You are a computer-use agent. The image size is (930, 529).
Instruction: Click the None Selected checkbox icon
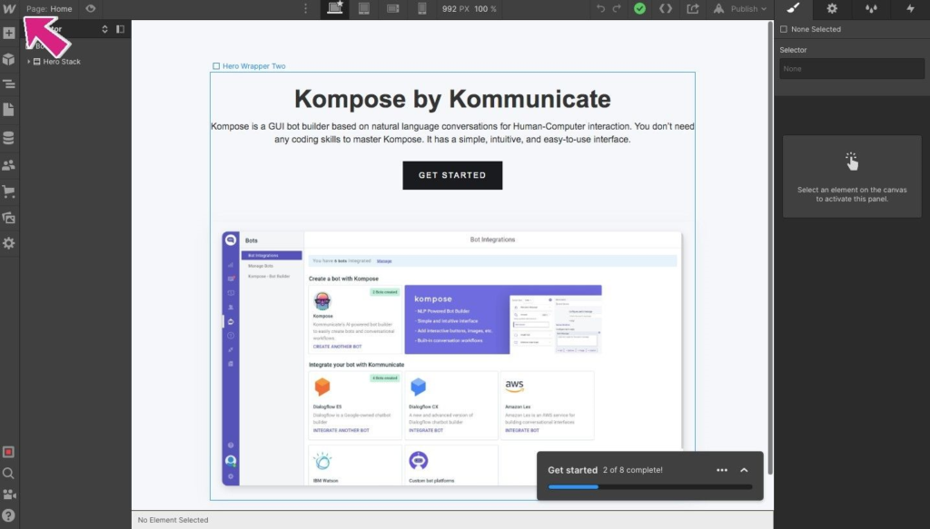(x=784, y=29)
